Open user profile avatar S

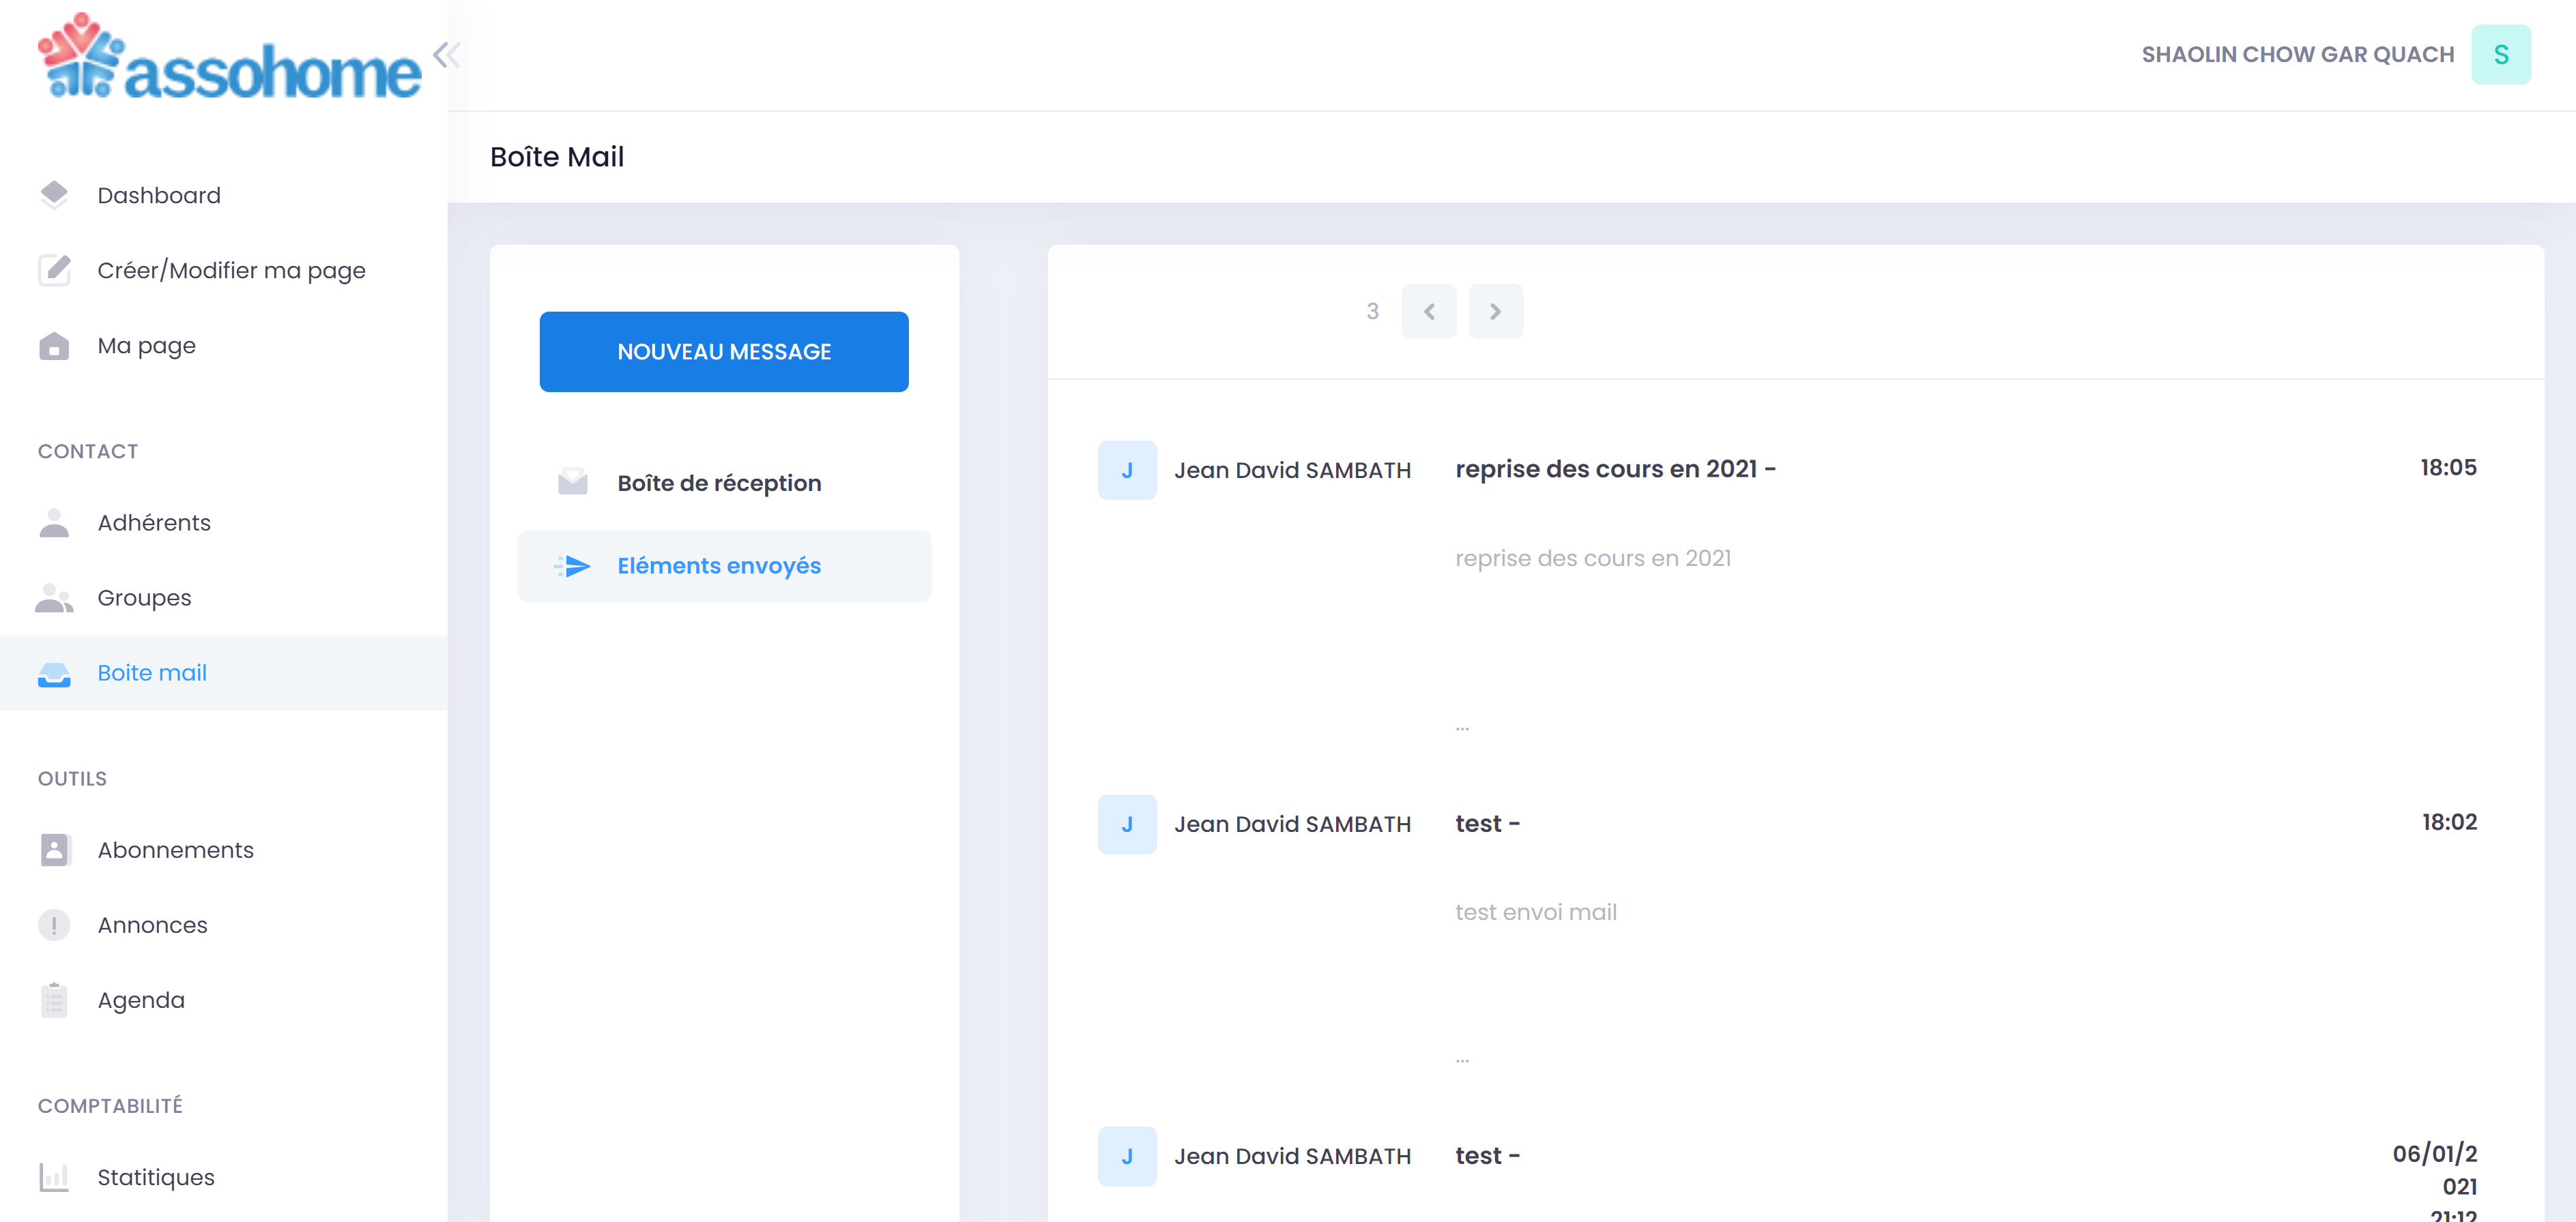pyautogui.click(x=2500, y=55)
